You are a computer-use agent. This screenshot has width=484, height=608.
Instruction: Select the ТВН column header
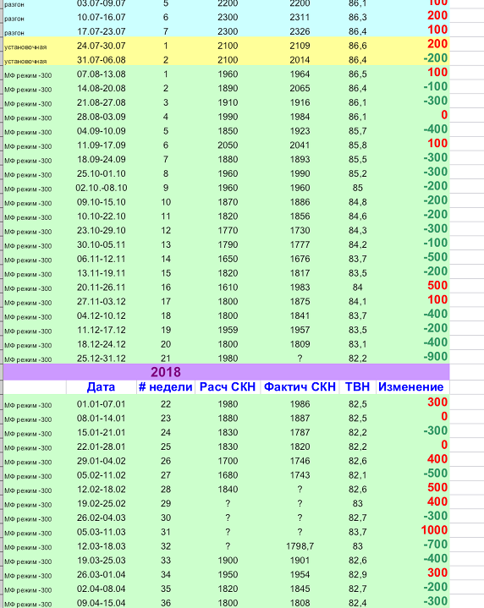coord(357,387)
